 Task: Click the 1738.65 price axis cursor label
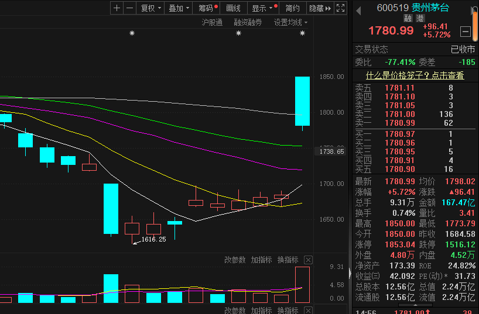(331, 151)
